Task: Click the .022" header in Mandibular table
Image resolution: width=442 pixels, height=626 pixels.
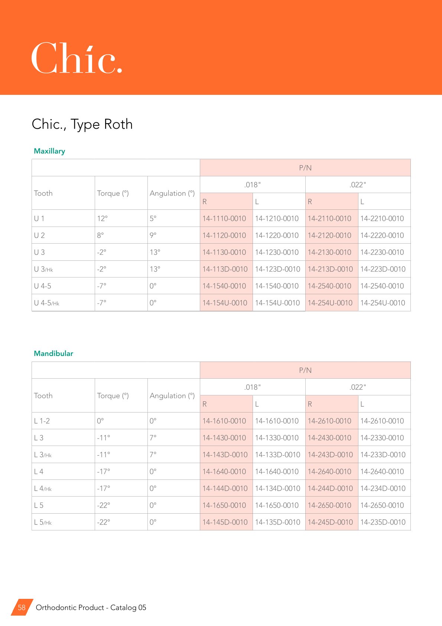Action: click(358, 387)
